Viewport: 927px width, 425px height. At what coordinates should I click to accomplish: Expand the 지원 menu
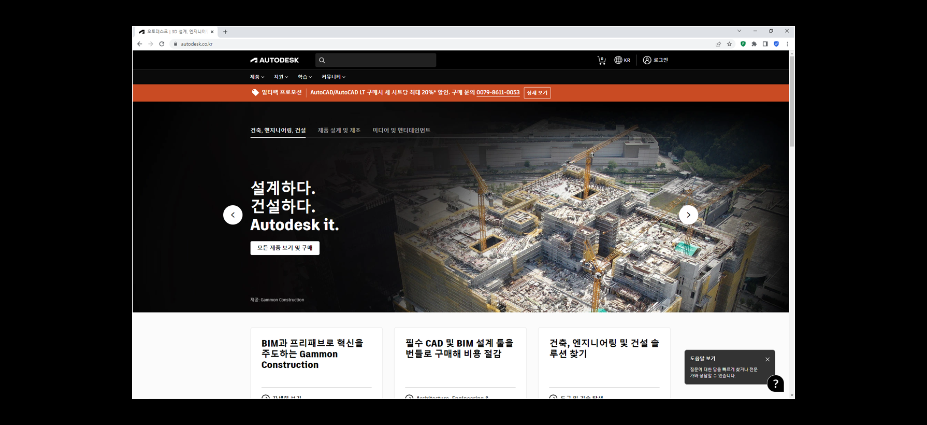(x=281, y=77)
